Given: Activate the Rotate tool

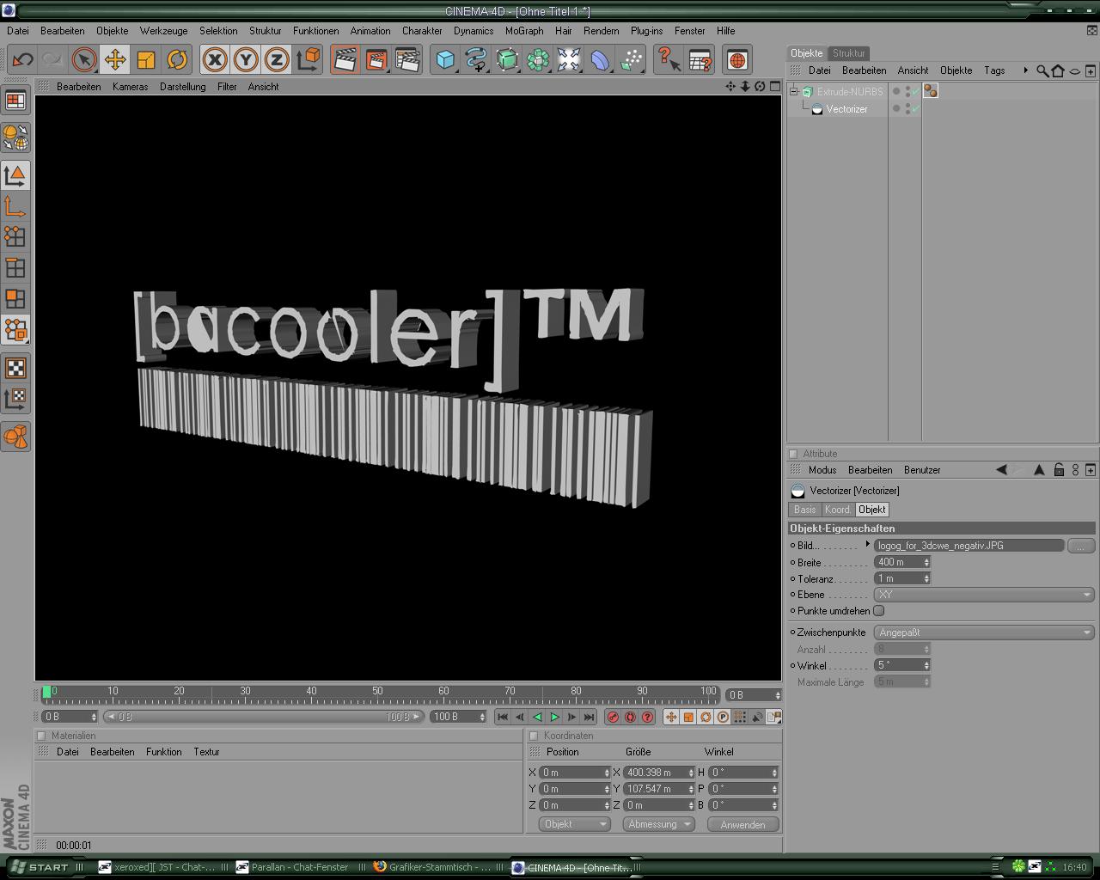Looking at the screenshot, I should [x=177, y=59].
